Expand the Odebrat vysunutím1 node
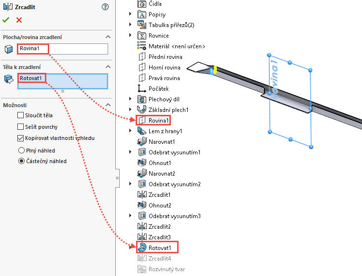 (130, 152)
